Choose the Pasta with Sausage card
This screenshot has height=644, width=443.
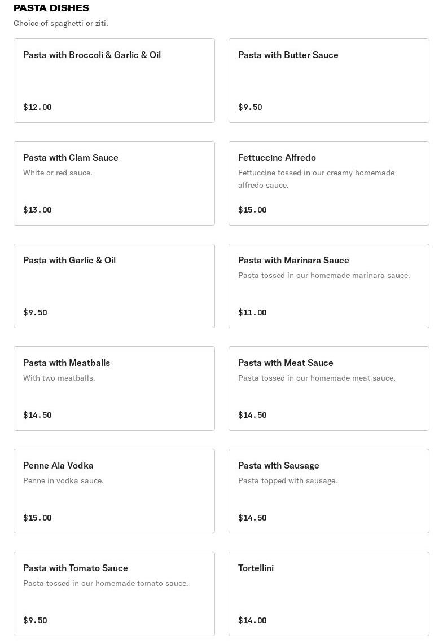[x=328, y=491]
